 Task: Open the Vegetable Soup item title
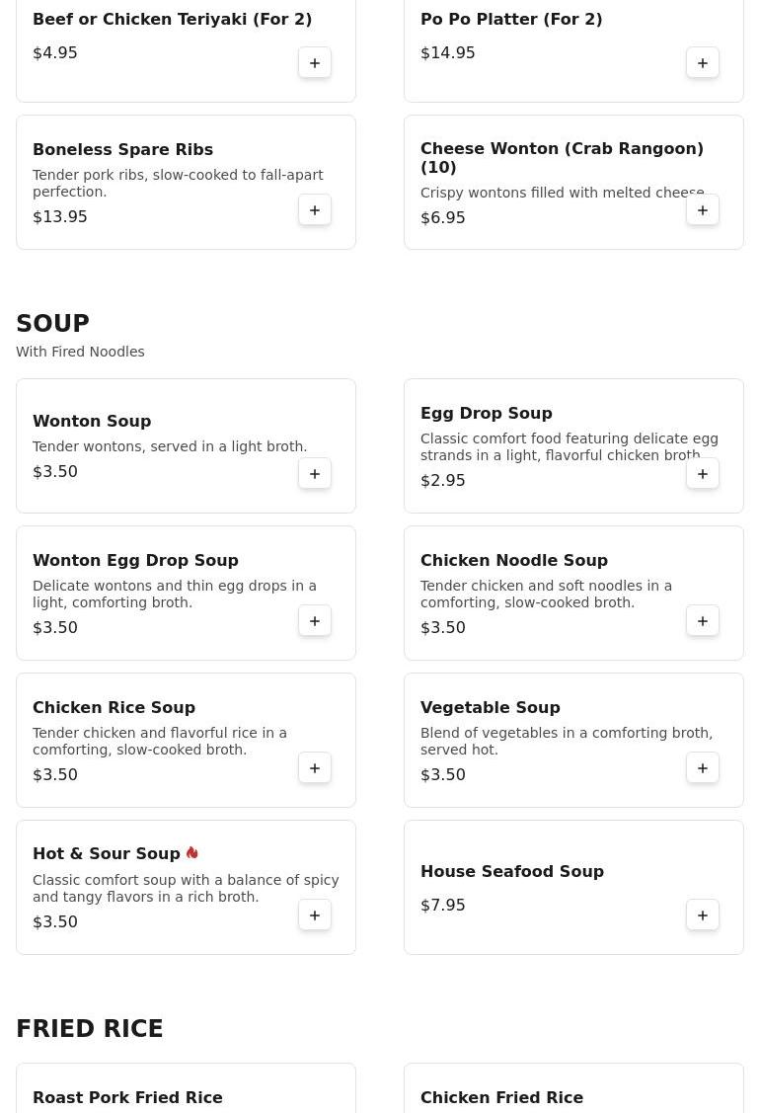tap(491, 707)
